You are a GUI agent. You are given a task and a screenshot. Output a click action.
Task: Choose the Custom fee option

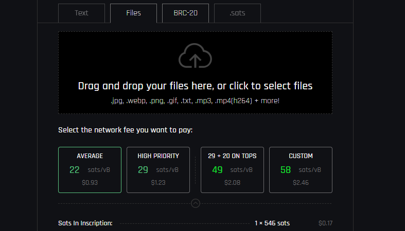tap(301, 170)
